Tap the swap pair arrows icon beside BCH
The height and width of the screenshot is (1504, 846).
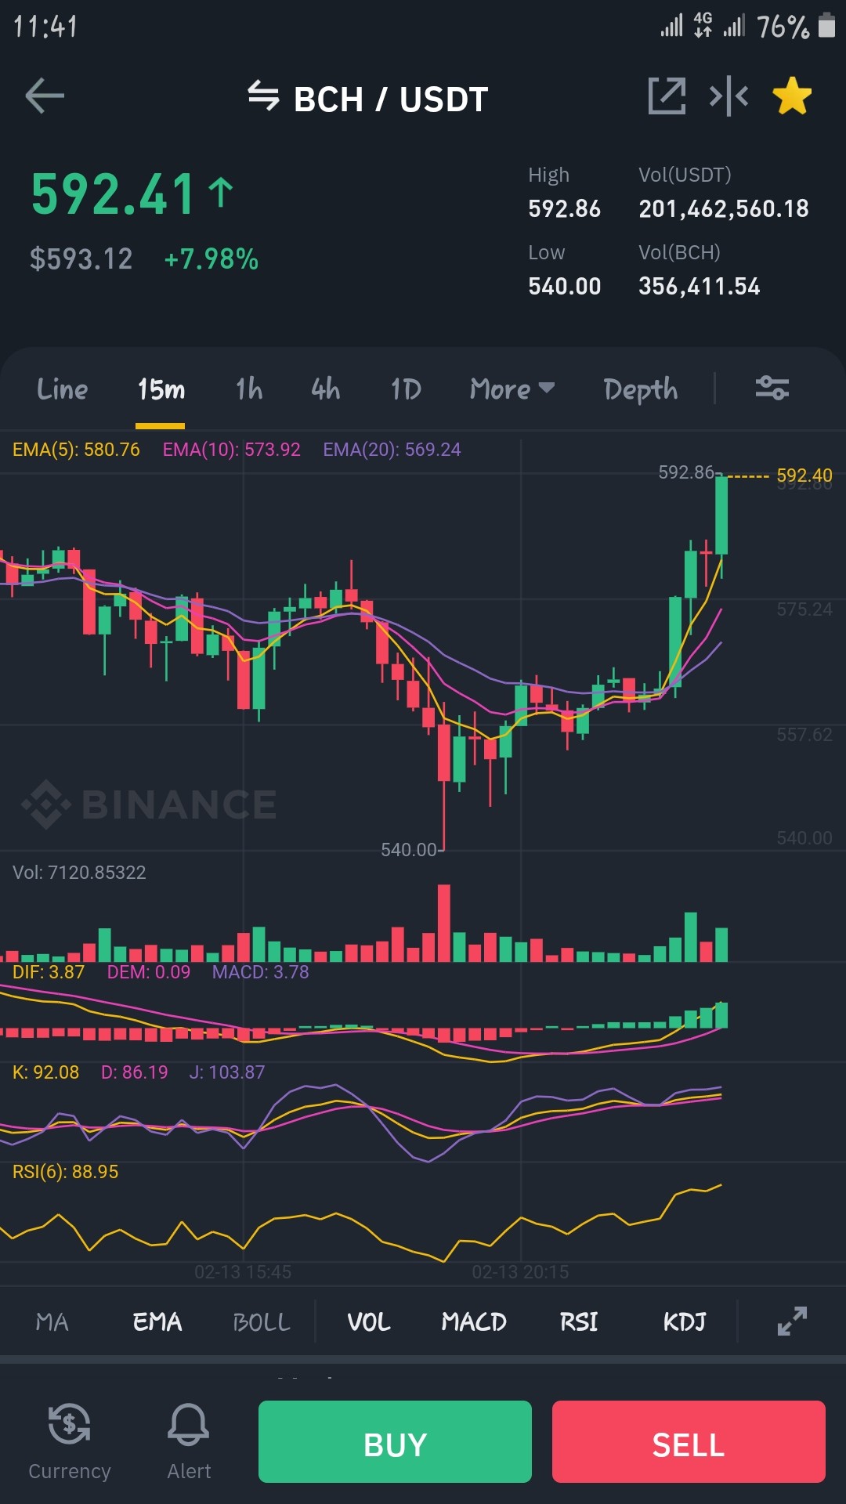pos(263,96)
